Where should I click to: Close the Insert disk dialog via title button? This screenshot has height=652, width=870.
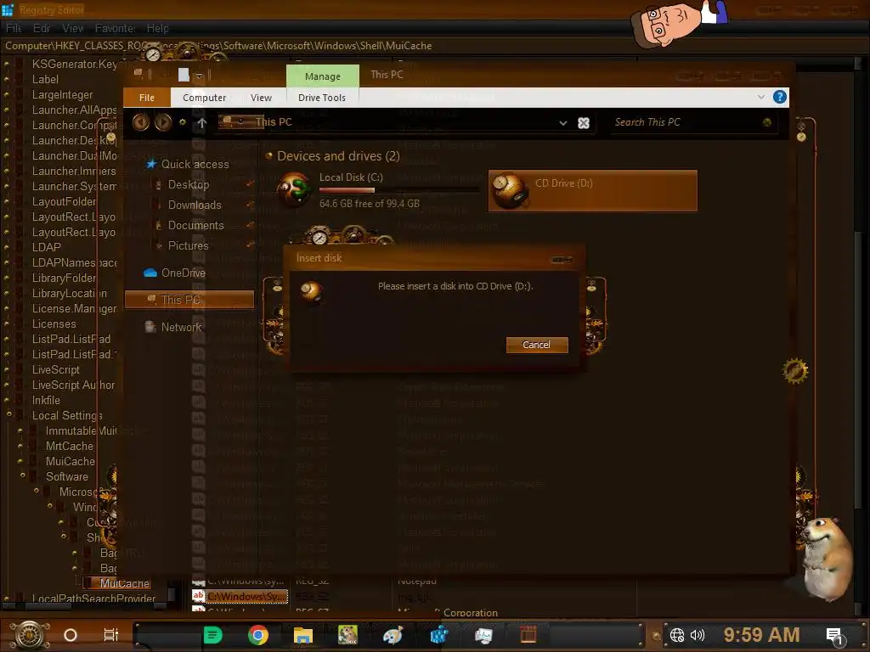pos(561,259)
